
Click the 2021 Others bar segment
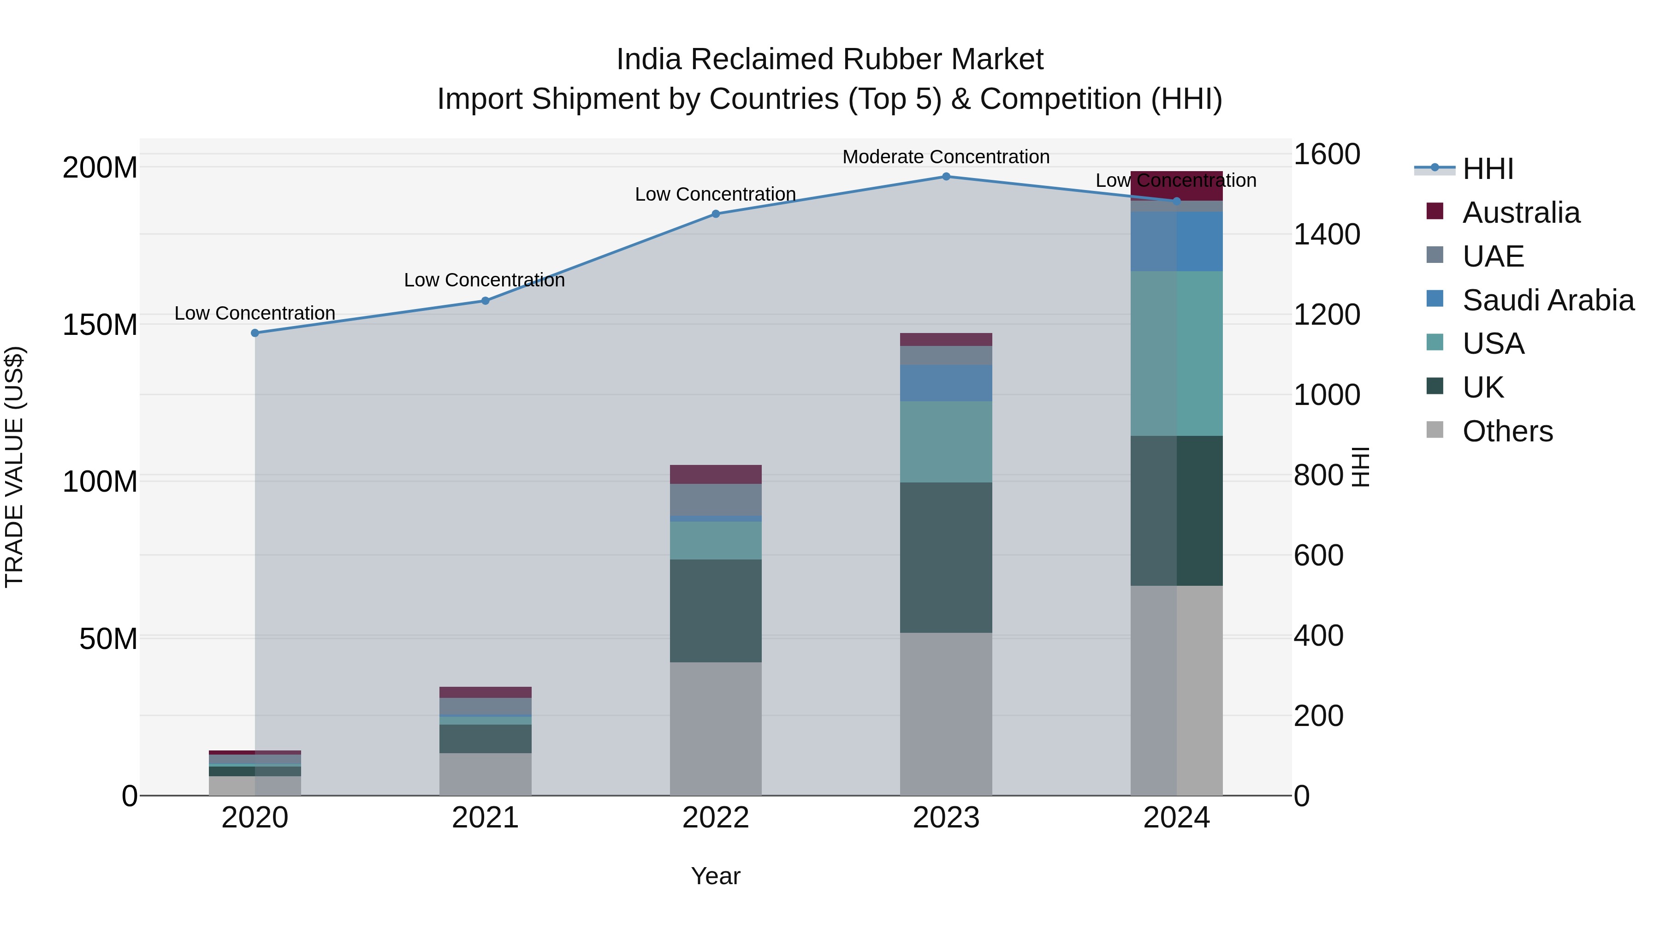point(485,775)
